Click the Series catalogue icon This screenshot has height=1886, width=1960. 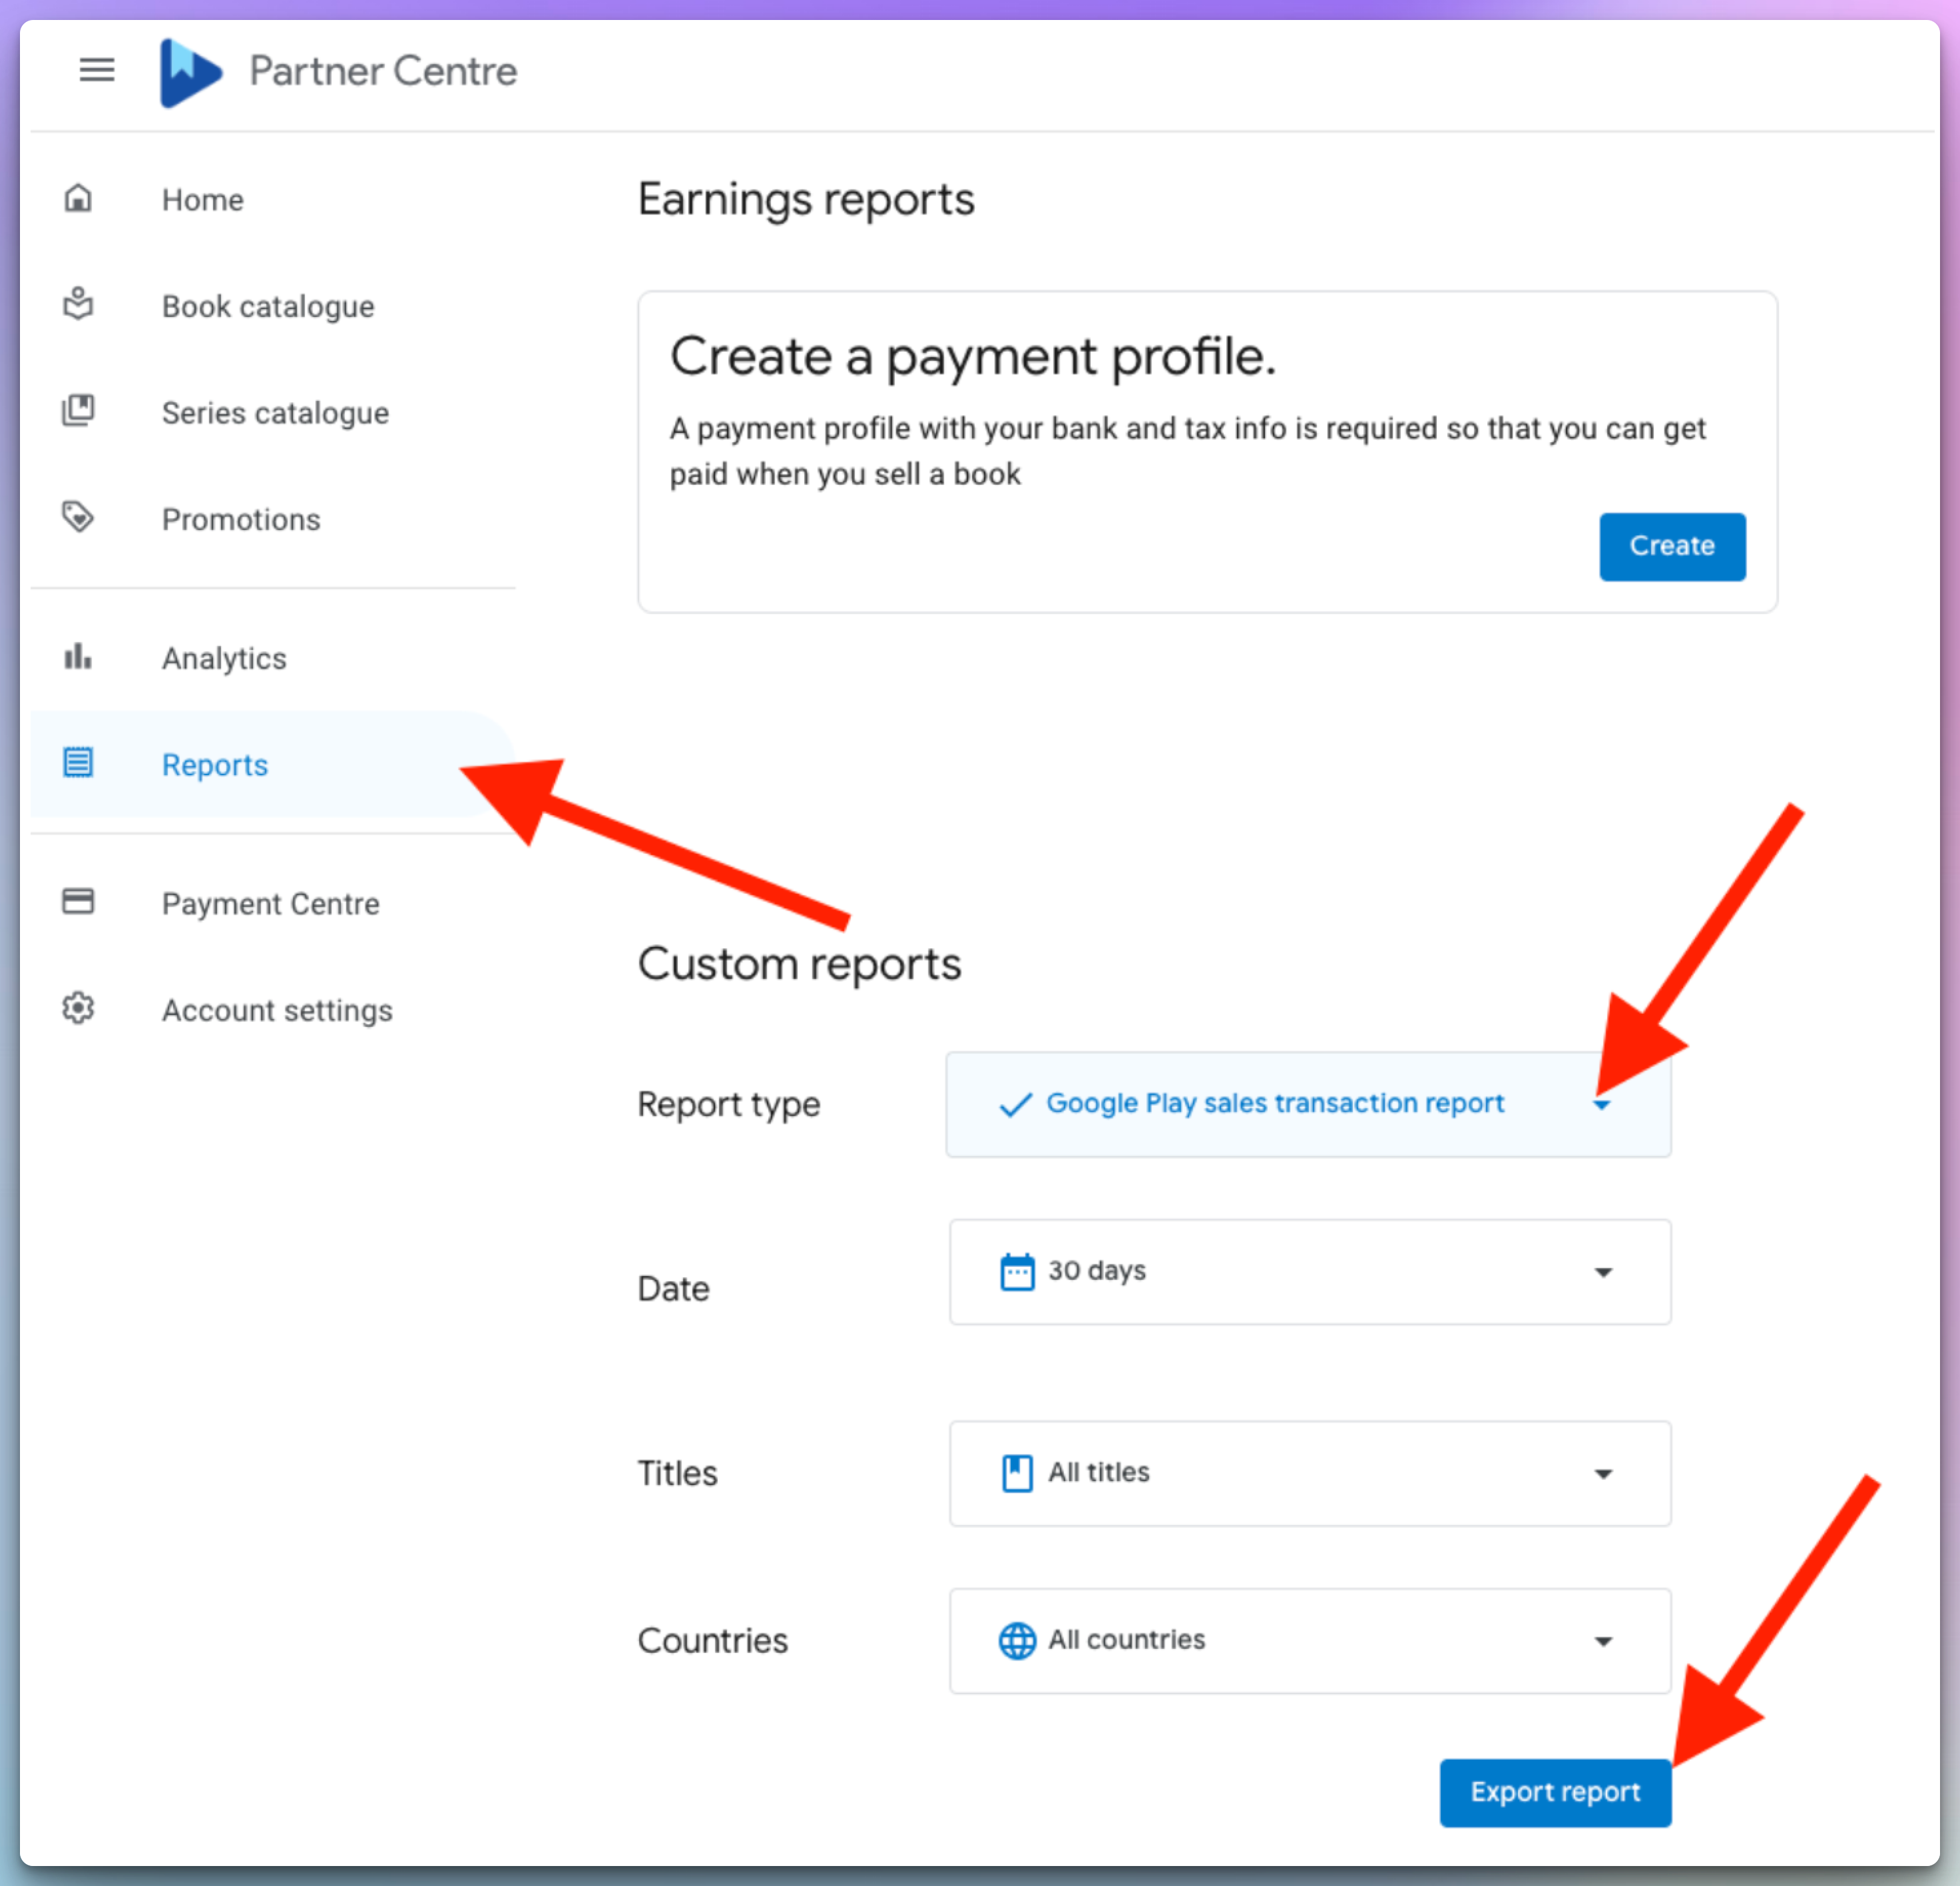[x=78, y=410]
